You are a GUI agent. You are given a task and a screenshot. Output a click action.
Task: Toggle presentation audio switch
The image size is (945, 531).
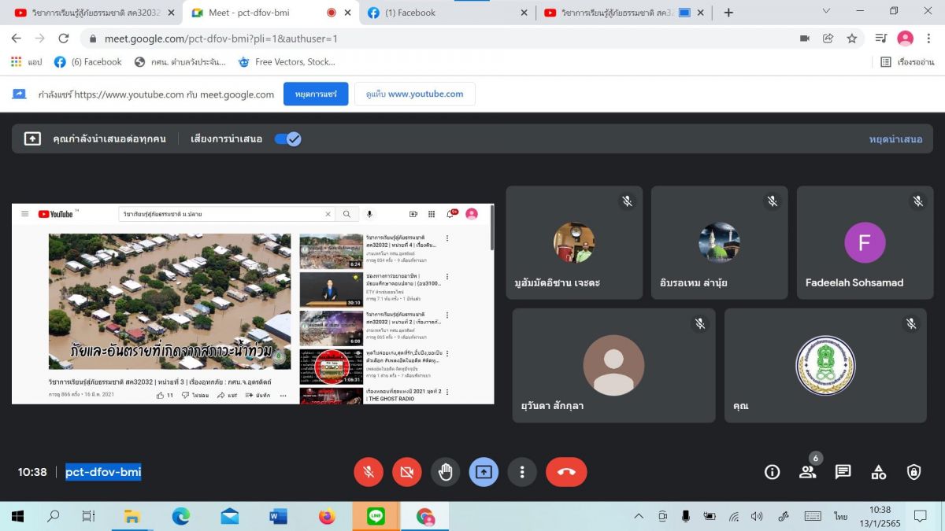pyautogui.click(x=287, y=139)
